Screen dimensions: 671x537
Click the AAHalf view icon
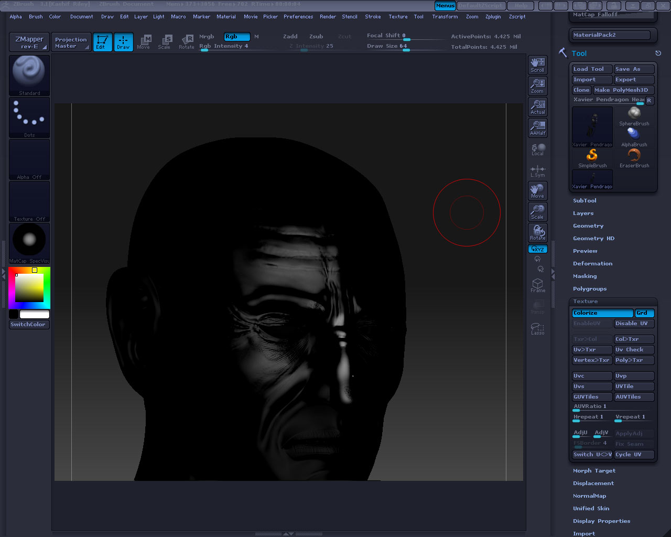click(x=537, y=127)
